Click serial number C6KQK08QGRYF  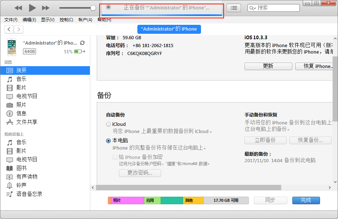pos(145,54)
